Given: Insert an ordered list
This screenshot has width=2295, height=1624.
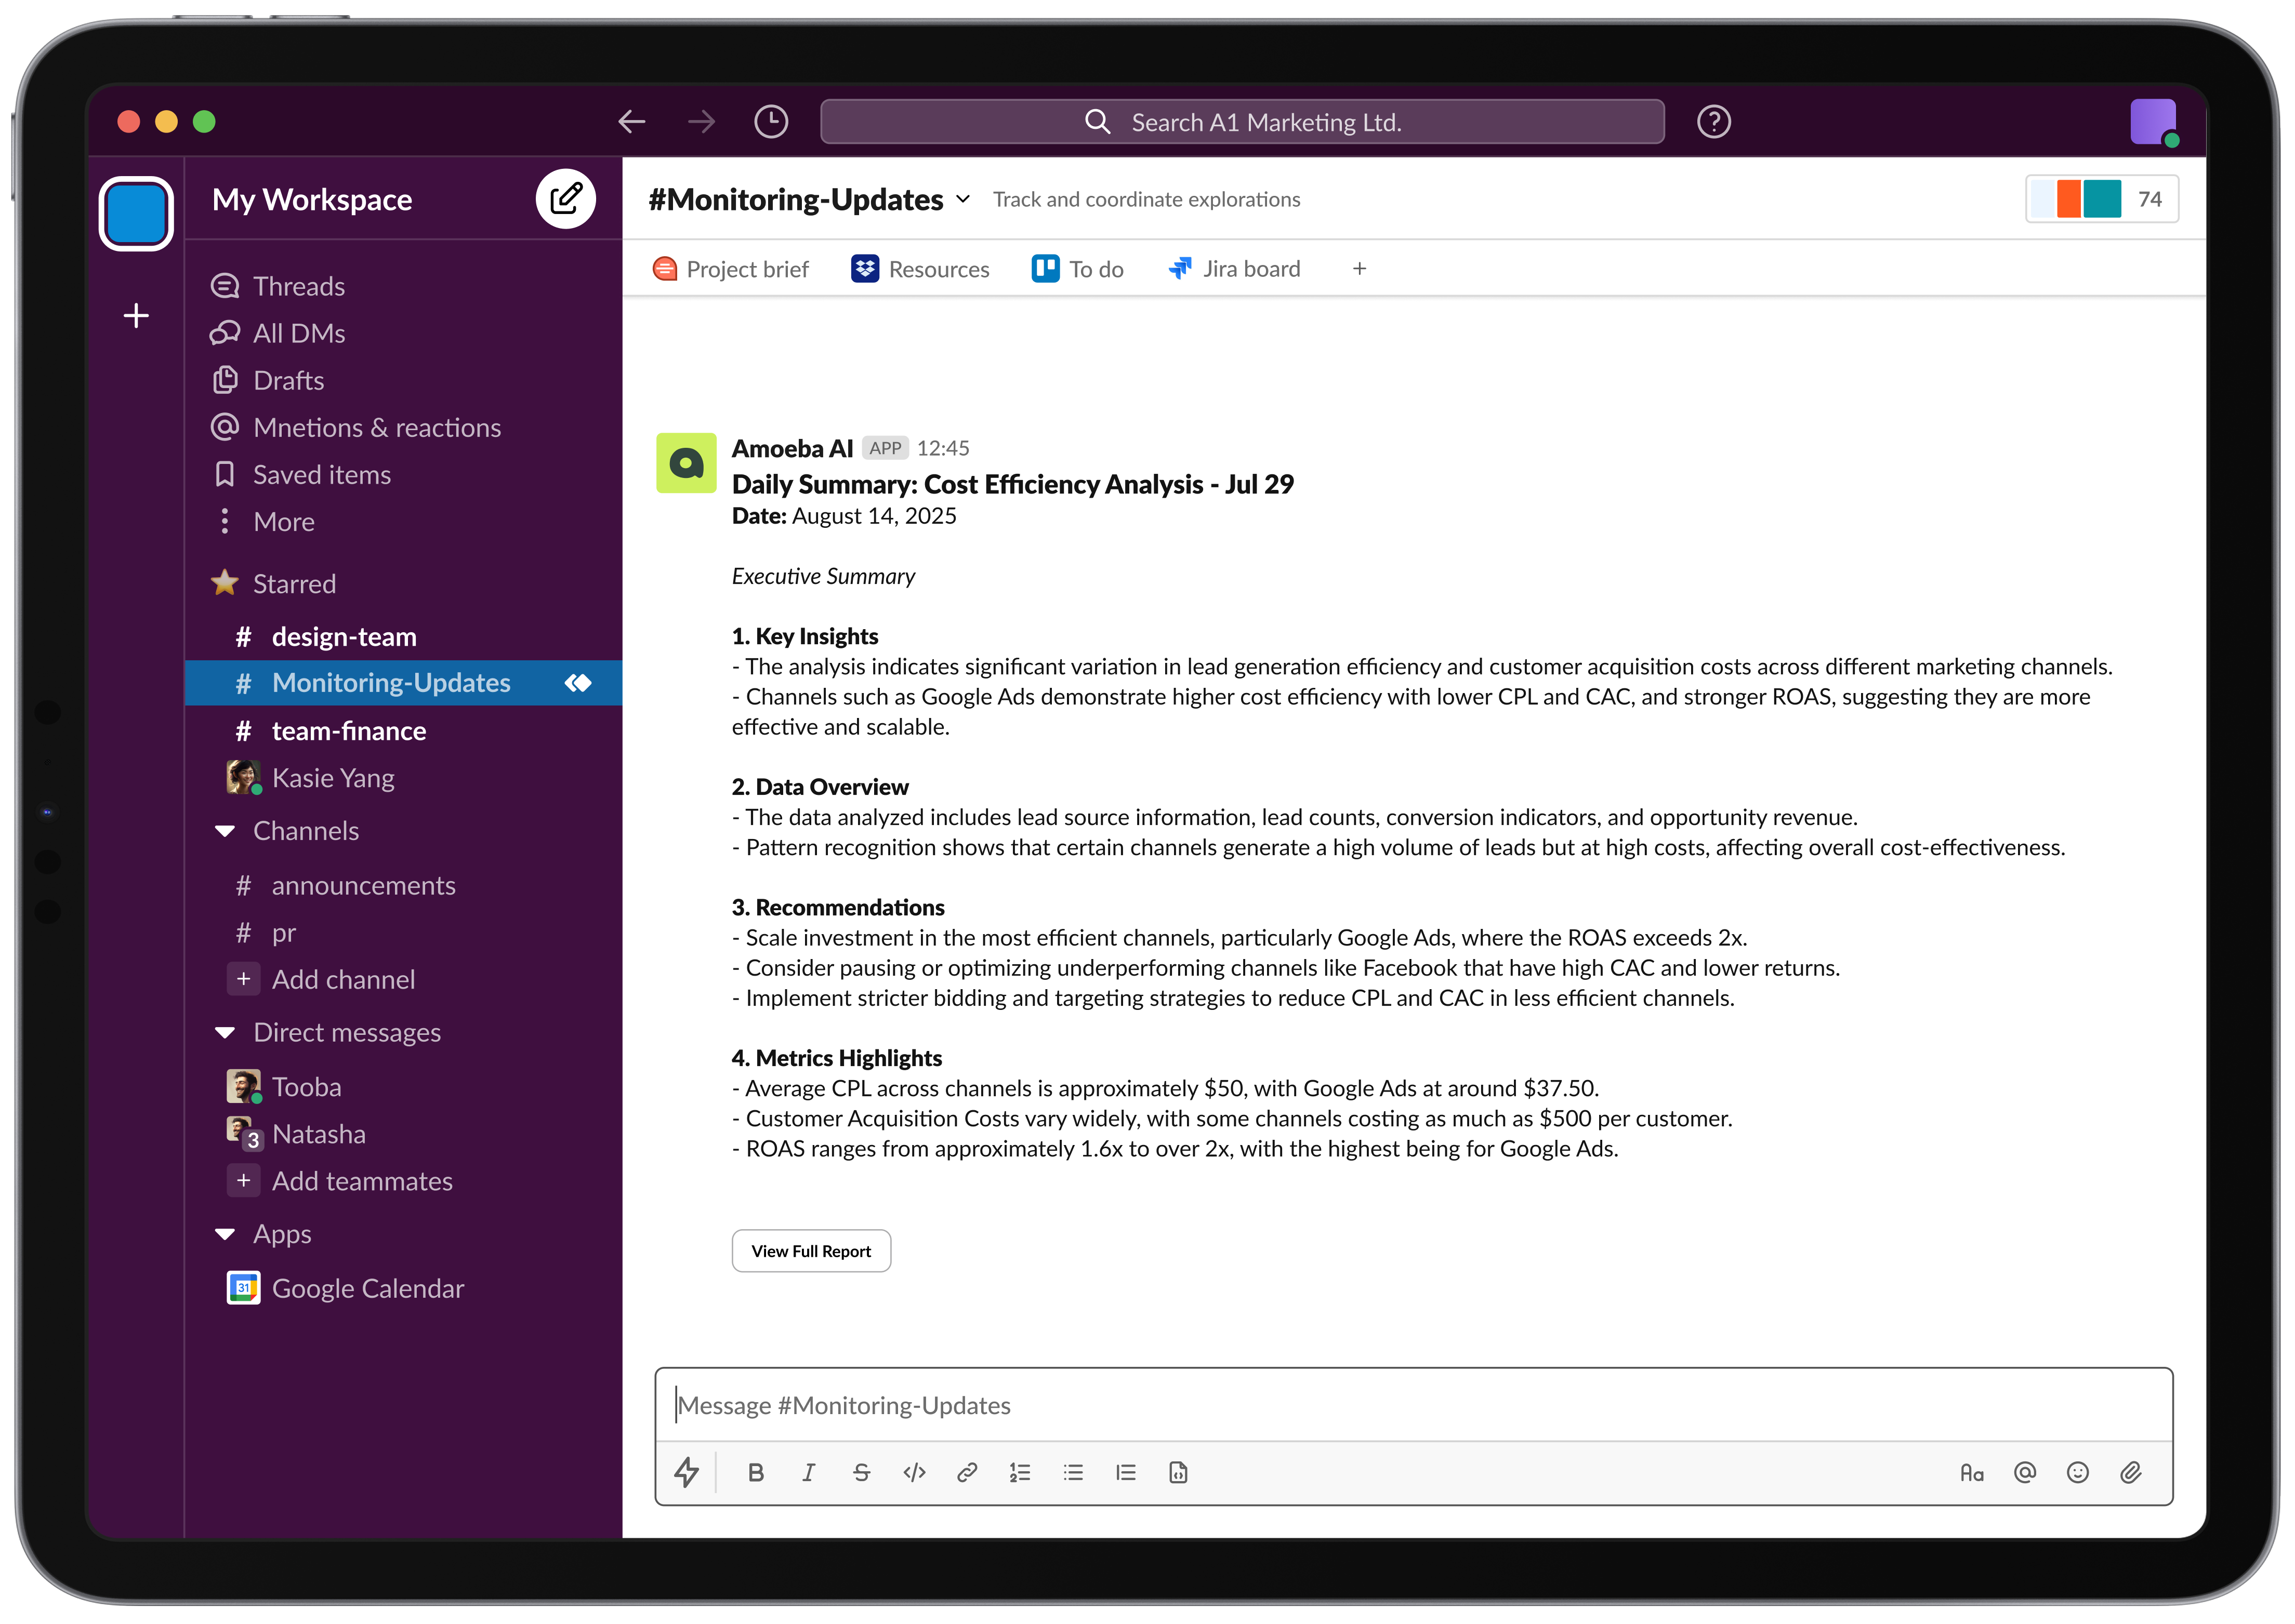Looking at the screenshot, I should click(x=1020, y=1472).
